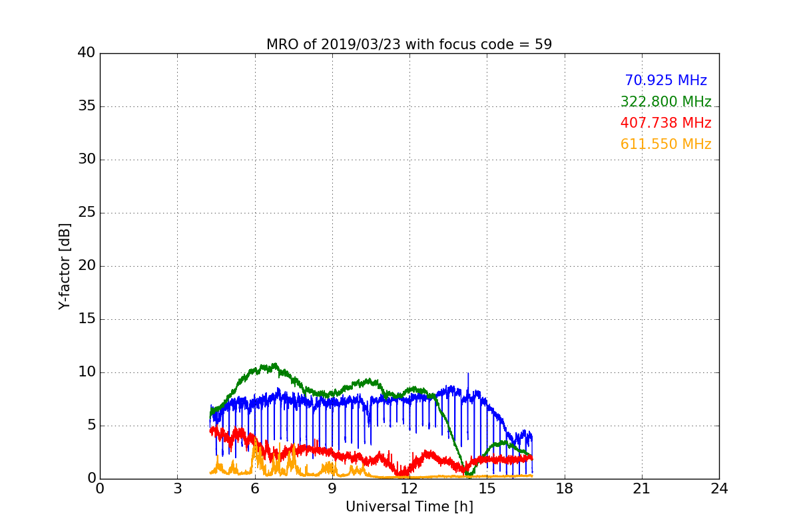Click y-axis tick label 40

87,53
